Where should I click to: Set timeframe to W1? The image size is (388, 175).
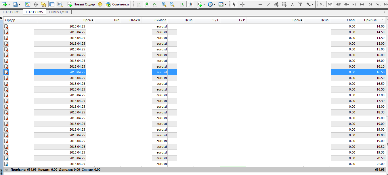point(379,4)
